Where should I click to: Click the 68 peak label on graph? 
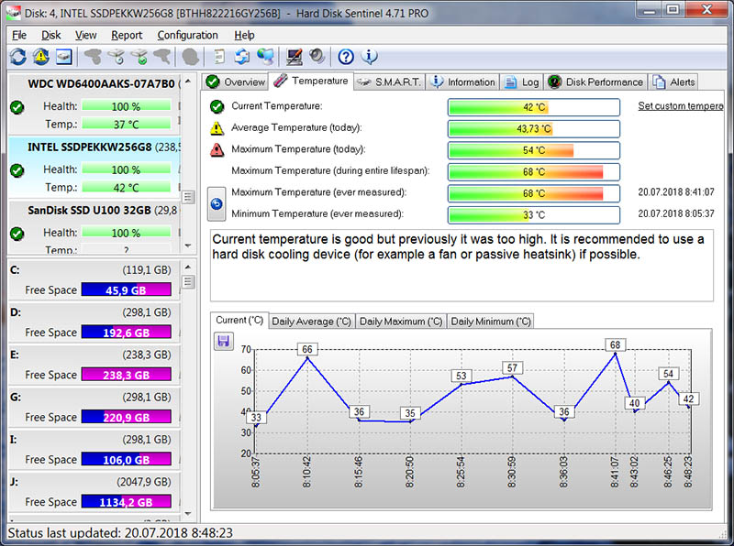[x=615, y=345]
